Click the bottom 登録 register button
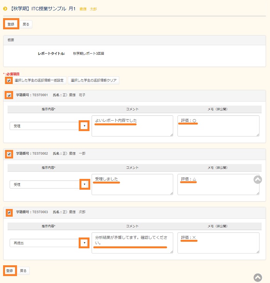 pos(10,271)
